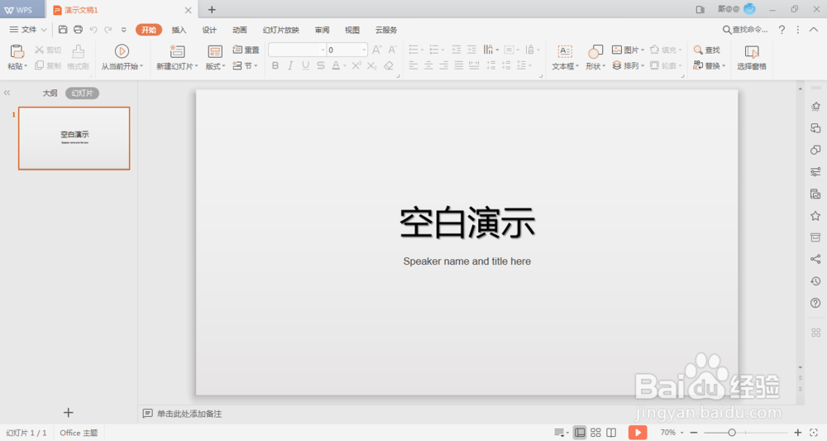Viewport: 827px width, 441px height.
Task: Switch to the 动画 animation tab
Action: click(240, 30)
